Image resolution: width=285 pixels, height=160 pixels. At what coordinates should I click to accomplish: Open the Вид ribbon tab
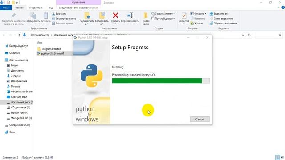(50, 8)
